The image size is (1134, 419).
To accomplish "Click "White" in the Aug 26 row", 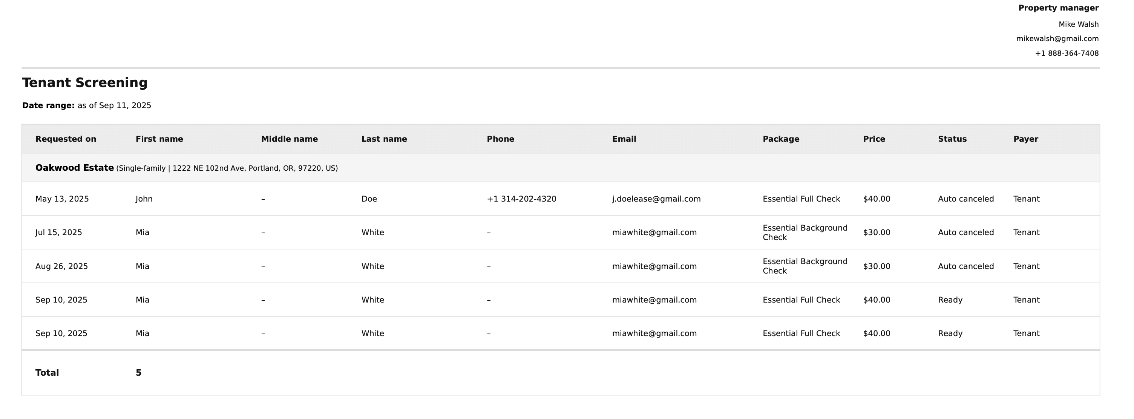I will [x=372, y=266].
